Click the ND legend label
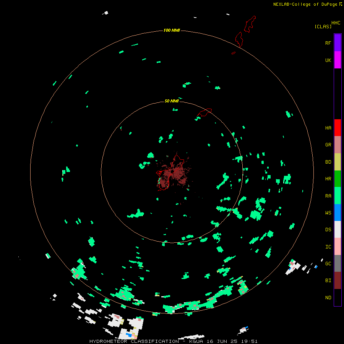The height and width of the screenshot is (344, 344). point(328,298)
